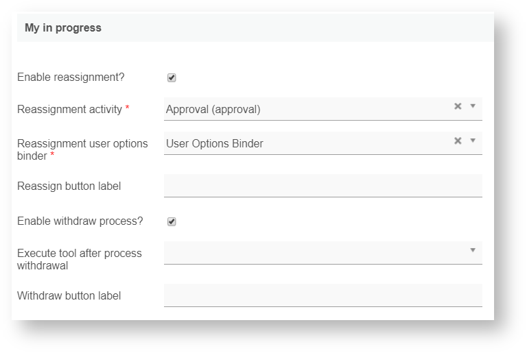Screen dimensions: 527x353
Task: Click the 'Reassignment activity' field label
Action: pyautogui.click(x=69, y=109)
